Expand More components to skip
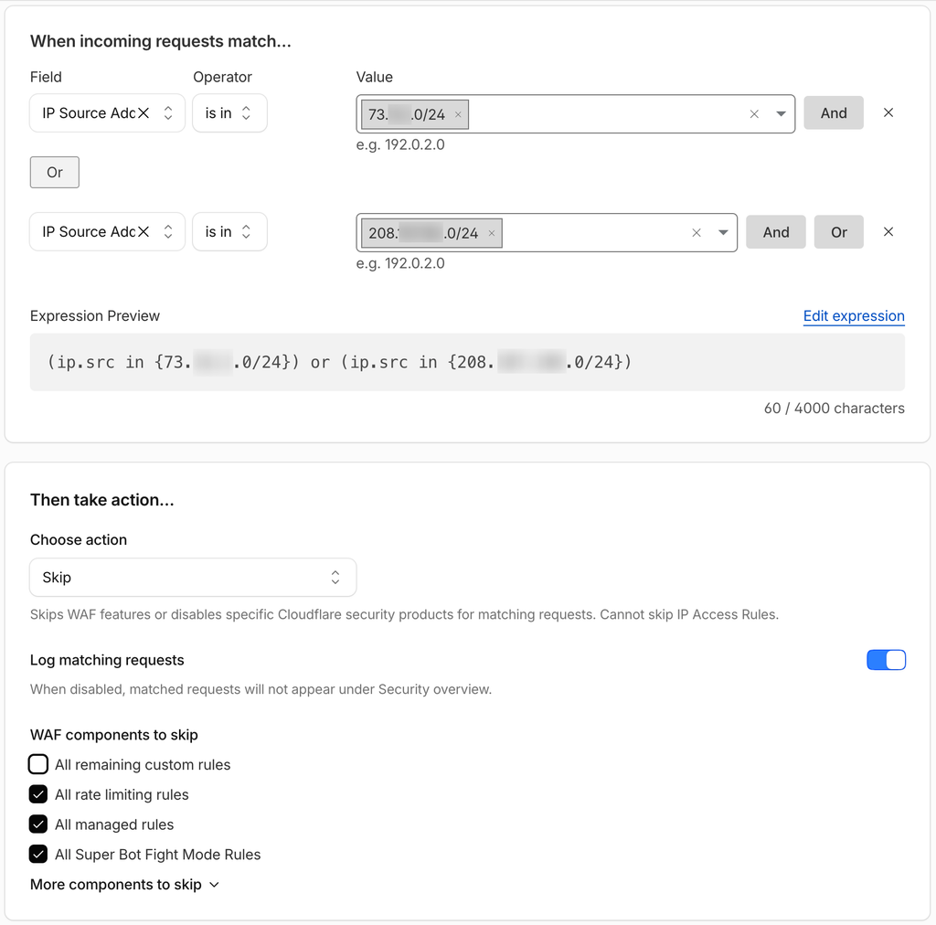Viewport: 936px width, 925px height. (124, 885)
